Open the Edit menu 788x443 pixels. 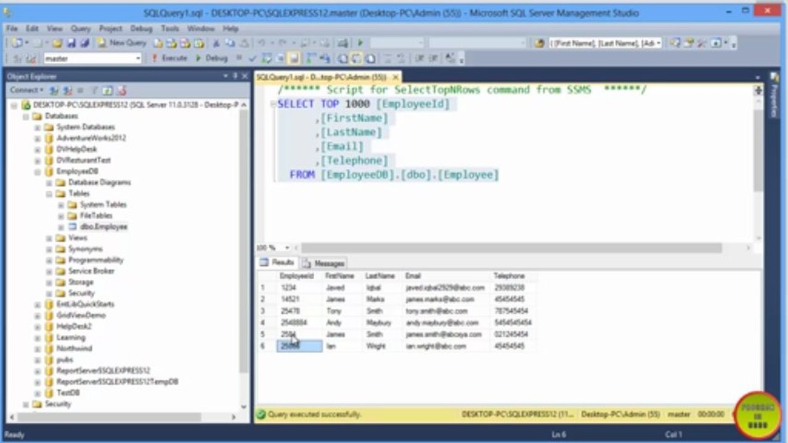coord(32,28)
